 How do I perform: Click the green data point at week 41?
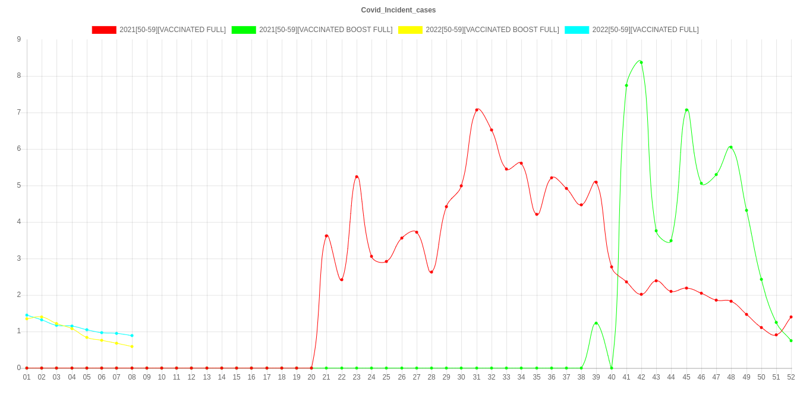click(x=626, y=86)
